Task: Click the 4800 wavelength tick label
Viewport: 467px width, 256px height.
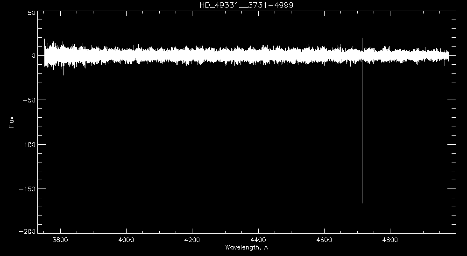Action: 390,240
